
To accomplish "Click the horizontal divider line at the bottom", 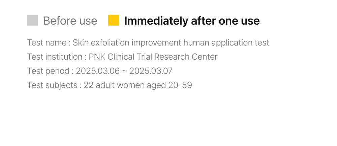I will click(168, 146).
